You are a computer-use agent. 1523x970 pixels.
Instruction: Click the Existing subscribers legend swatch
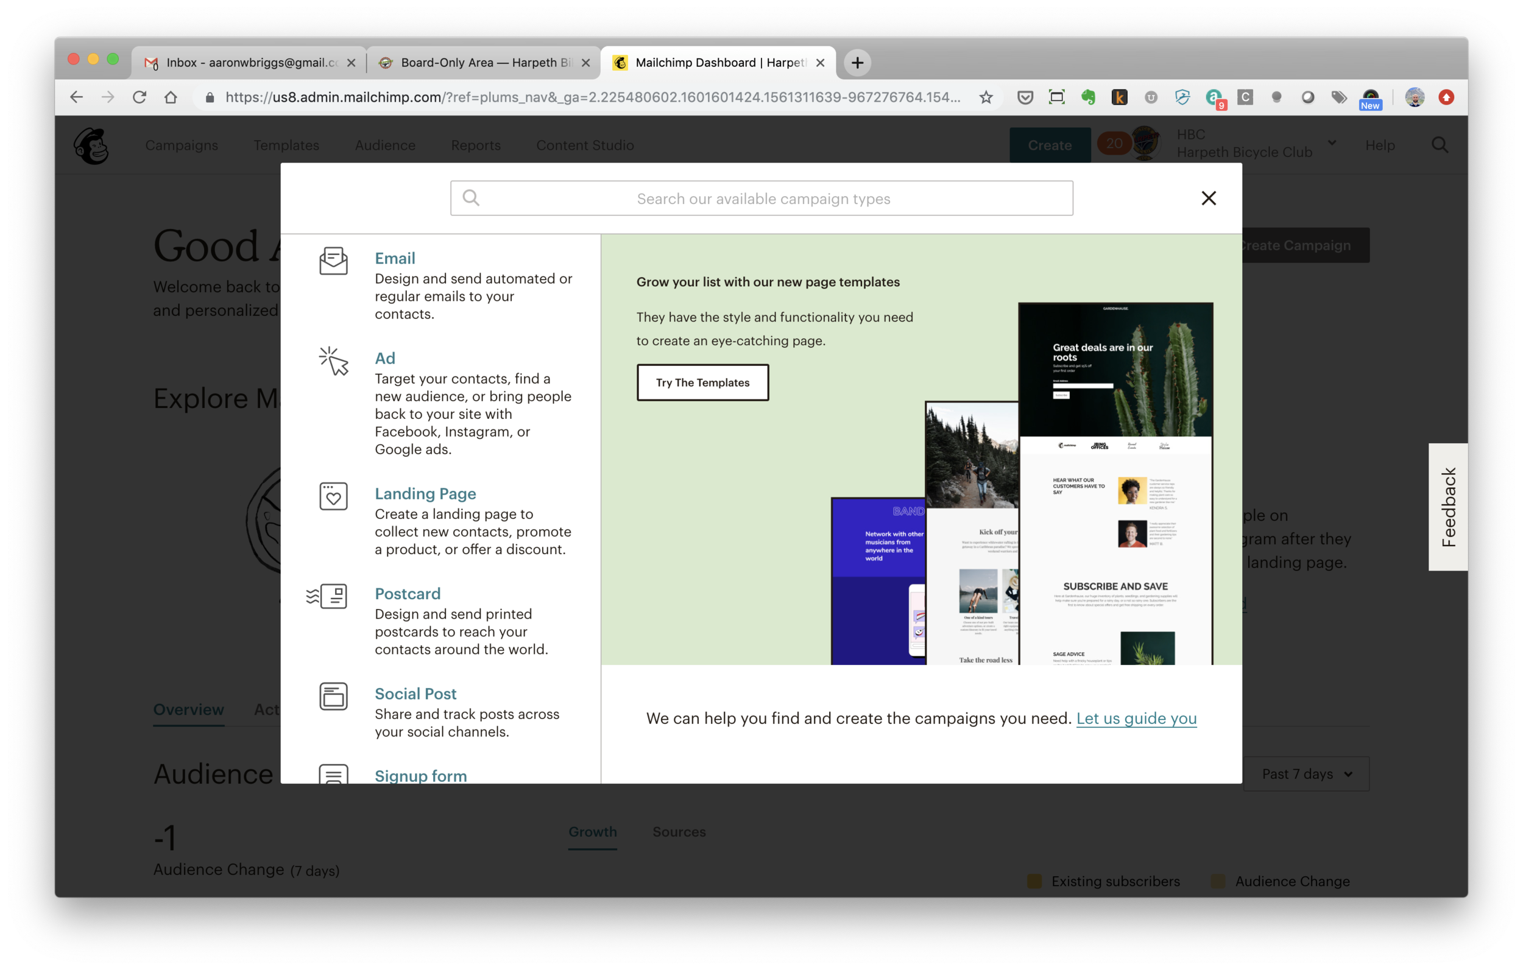(x=1034, y=881)
